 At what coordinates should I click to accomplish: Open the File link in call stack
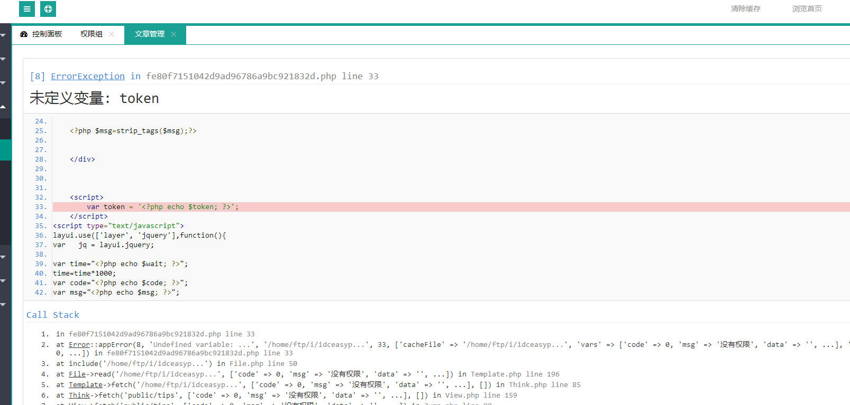(x=77, y=374)
